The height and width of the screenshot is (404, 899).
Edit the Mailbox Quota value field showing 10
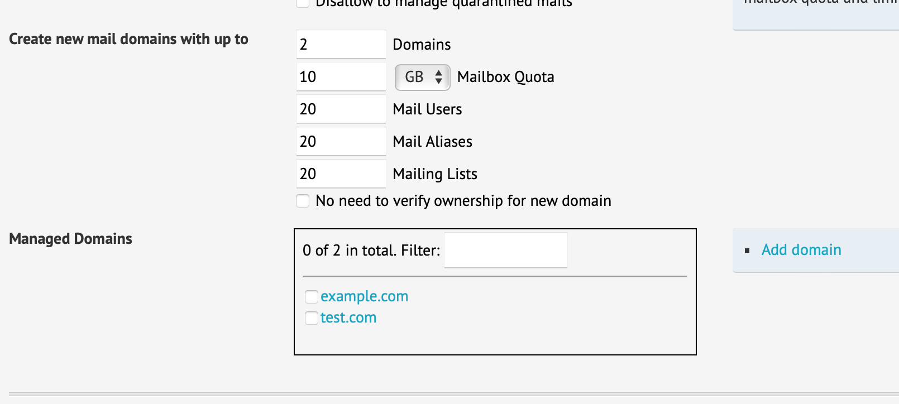341,76
